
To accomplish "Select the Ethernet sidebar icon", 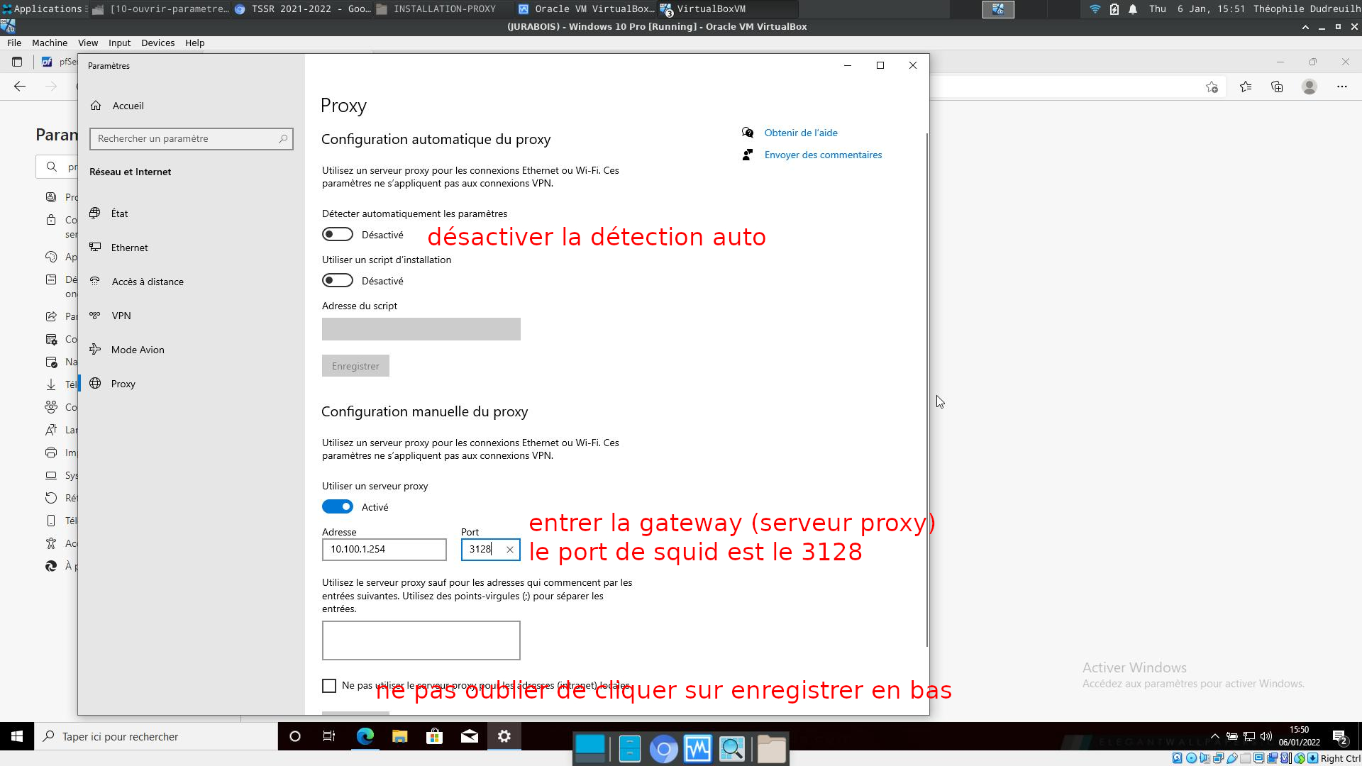I will tap(95, 248).
